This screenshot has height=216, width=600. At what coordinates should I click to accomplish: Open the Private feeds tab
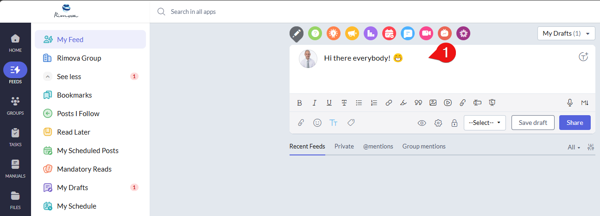click(x=344, y=147)
